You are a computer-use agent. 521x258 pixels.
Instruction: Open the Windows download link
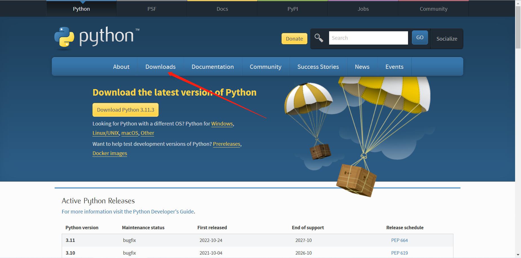click(222, 124)
